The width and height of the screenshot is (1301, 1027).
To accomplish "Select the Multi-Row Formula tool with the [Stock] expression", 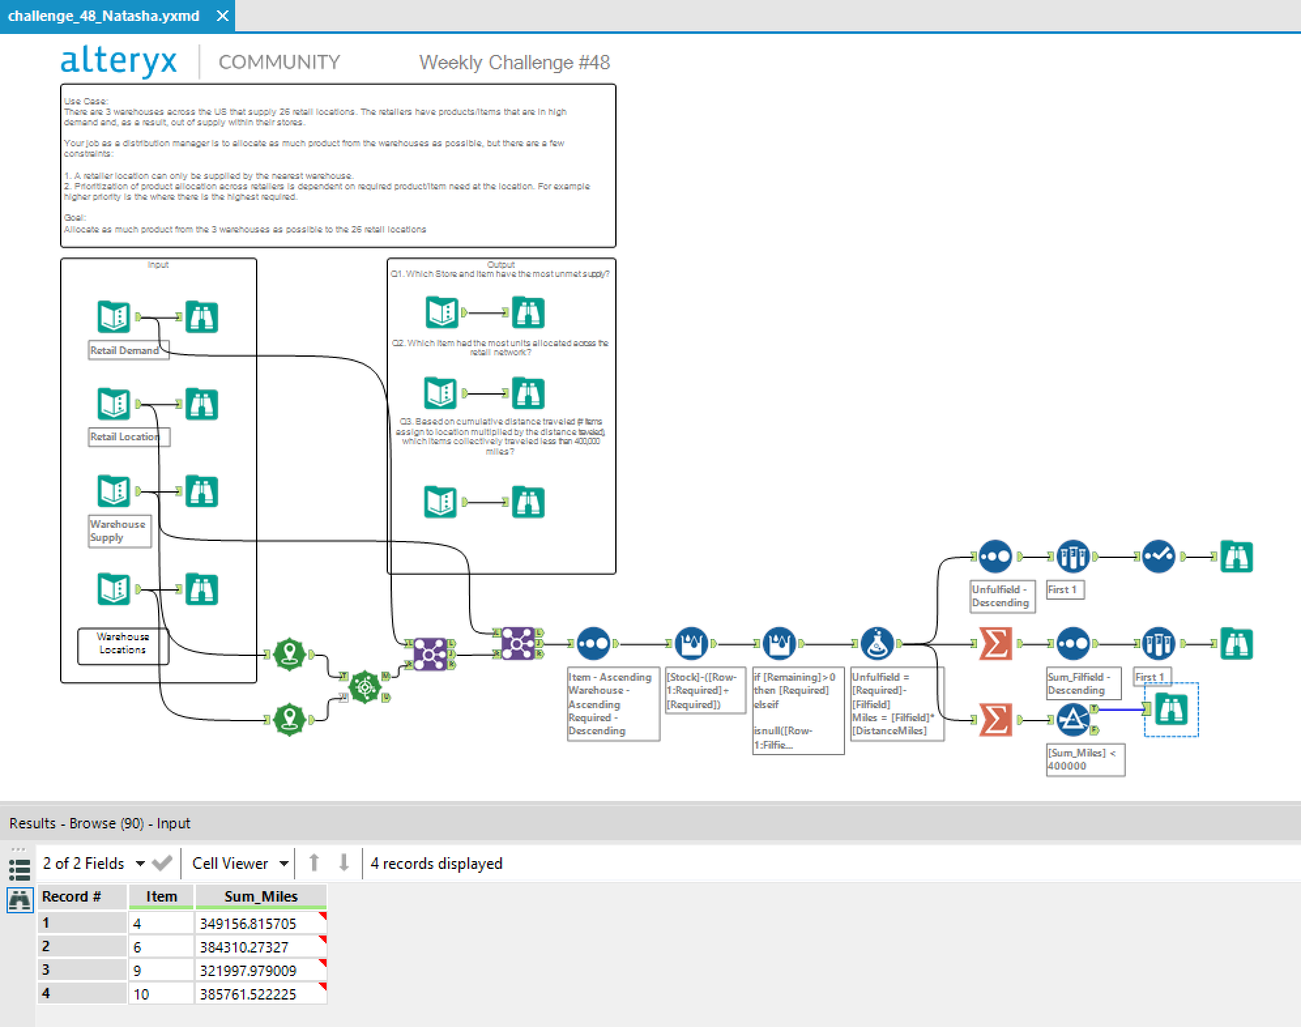I will [x=692, y=644].
